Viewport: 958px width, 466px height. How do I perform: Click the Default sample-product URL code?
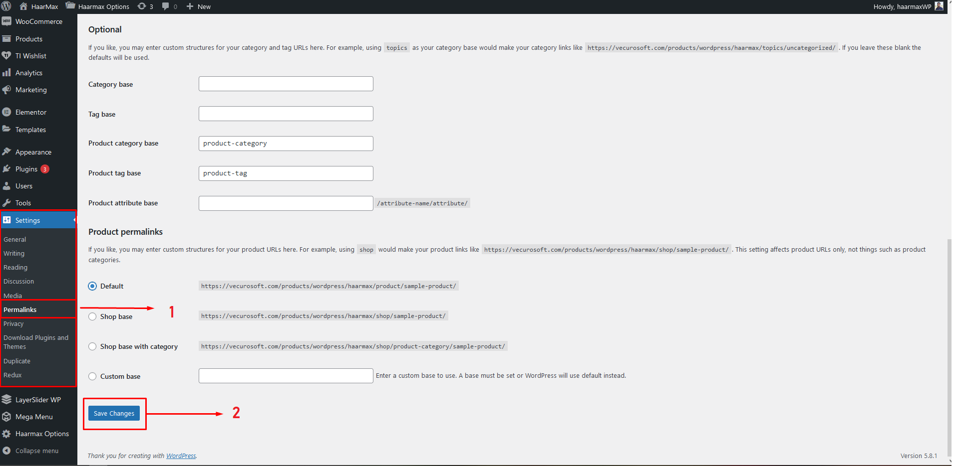click(x=328, y=286)
